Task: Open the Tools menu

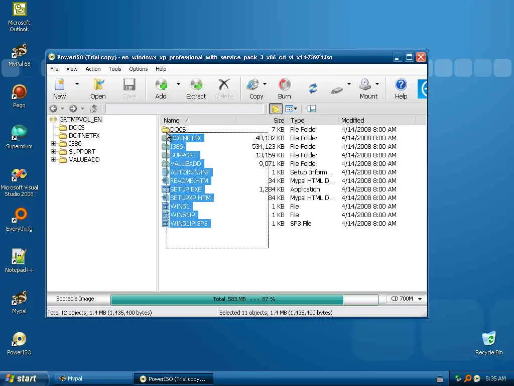Action: pyautogui.click(x=115, y=69)
